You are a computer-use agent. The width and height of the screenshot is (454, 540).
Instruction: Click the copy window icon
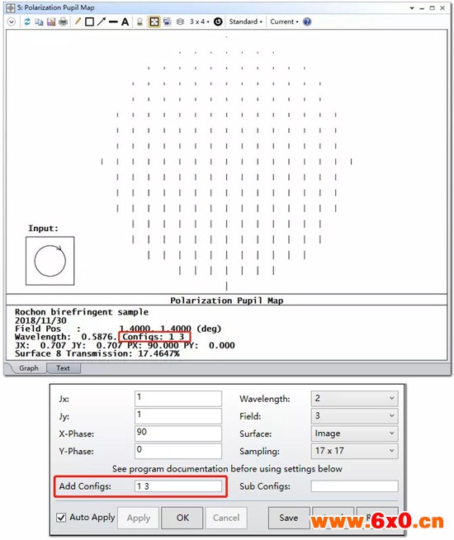(x=39, y=21)
